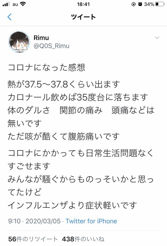Tap the cellular signal bars icon

pos(6,4)
